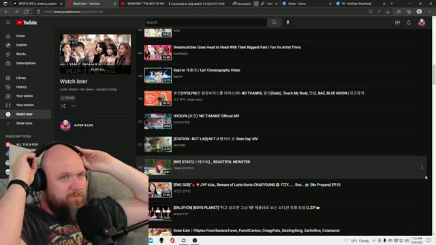
Task: Open Subscriptions in sidebar
Action: pyautogui.click(x=26, y=63)
